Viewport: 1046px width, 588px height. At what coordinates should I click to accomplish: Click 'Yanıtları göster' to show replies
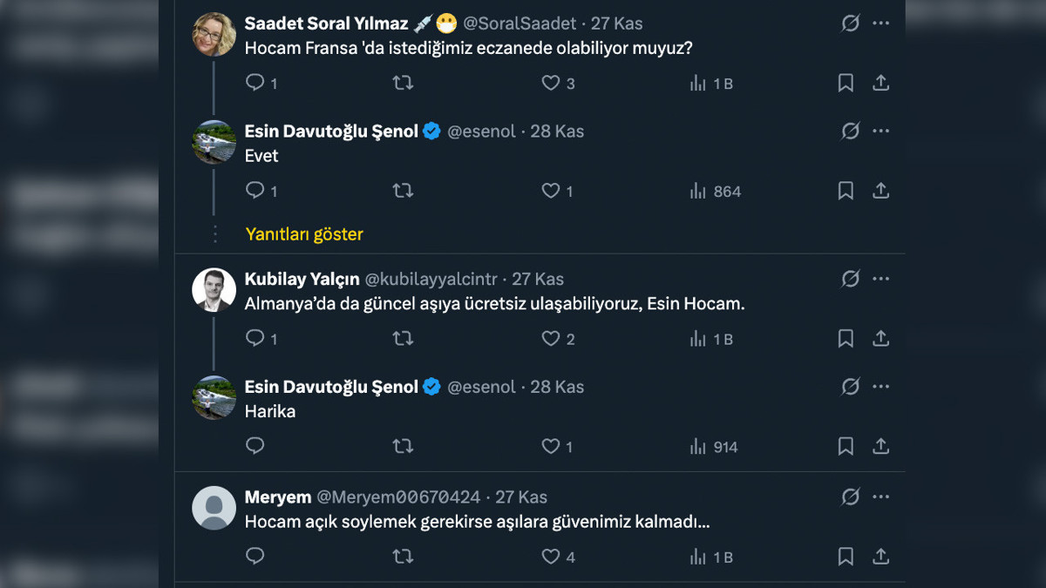(x=304, y=233)
